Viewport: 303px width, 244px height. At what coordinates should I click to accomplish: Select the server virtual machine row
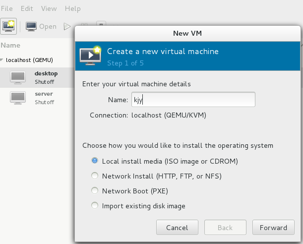(x=37, y=98)
